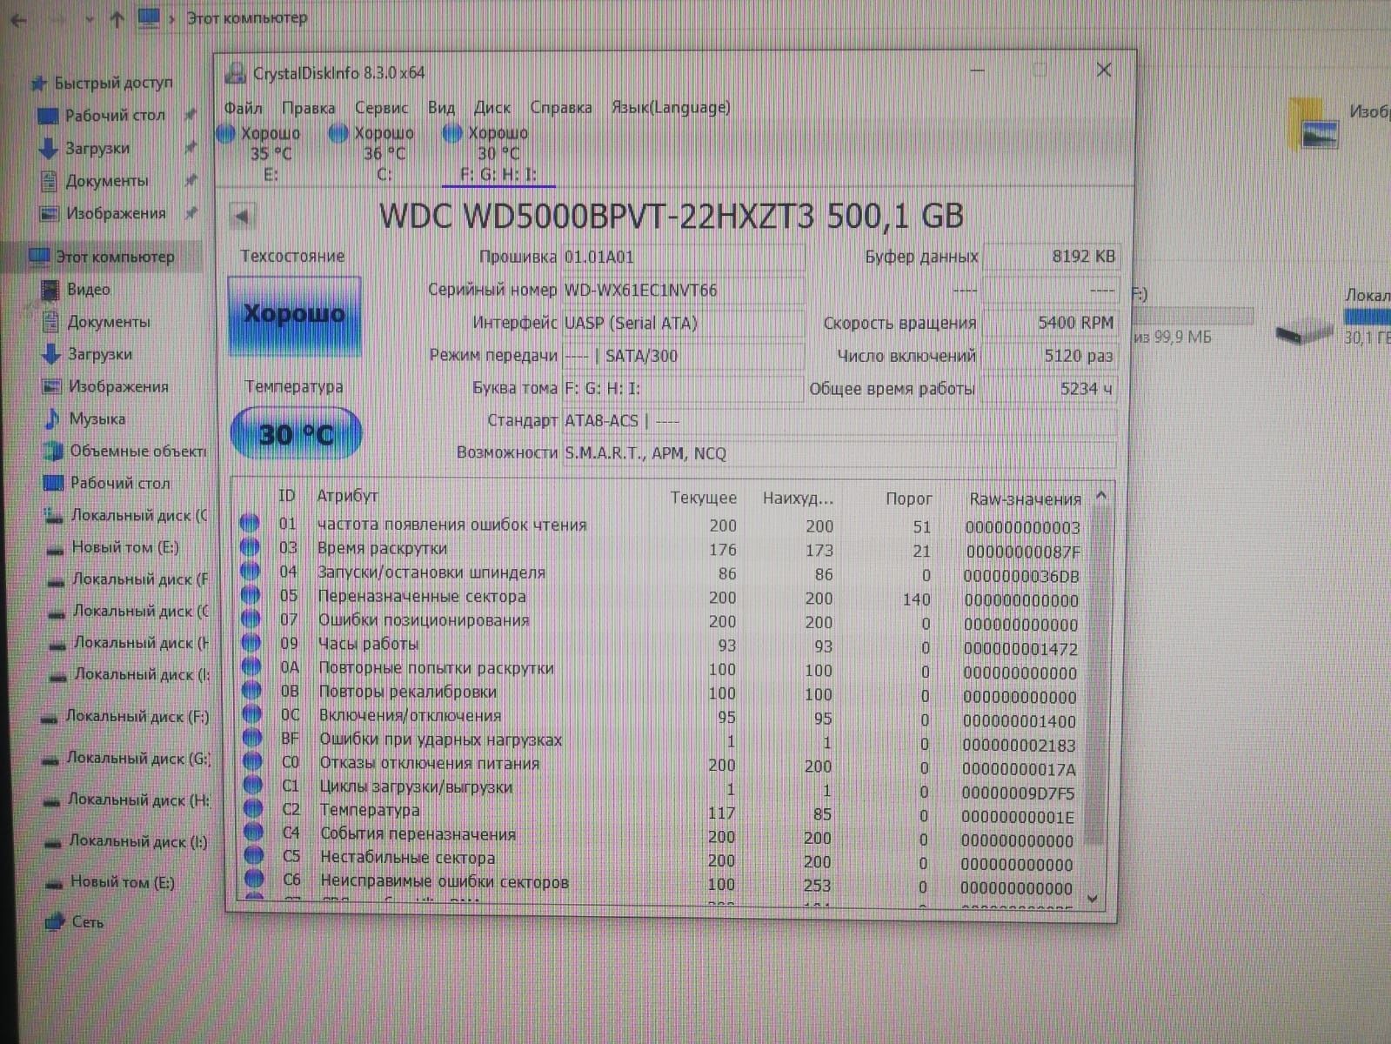
Task: Select row Запуски/остановки шпинделя
Action: (661, 573)
